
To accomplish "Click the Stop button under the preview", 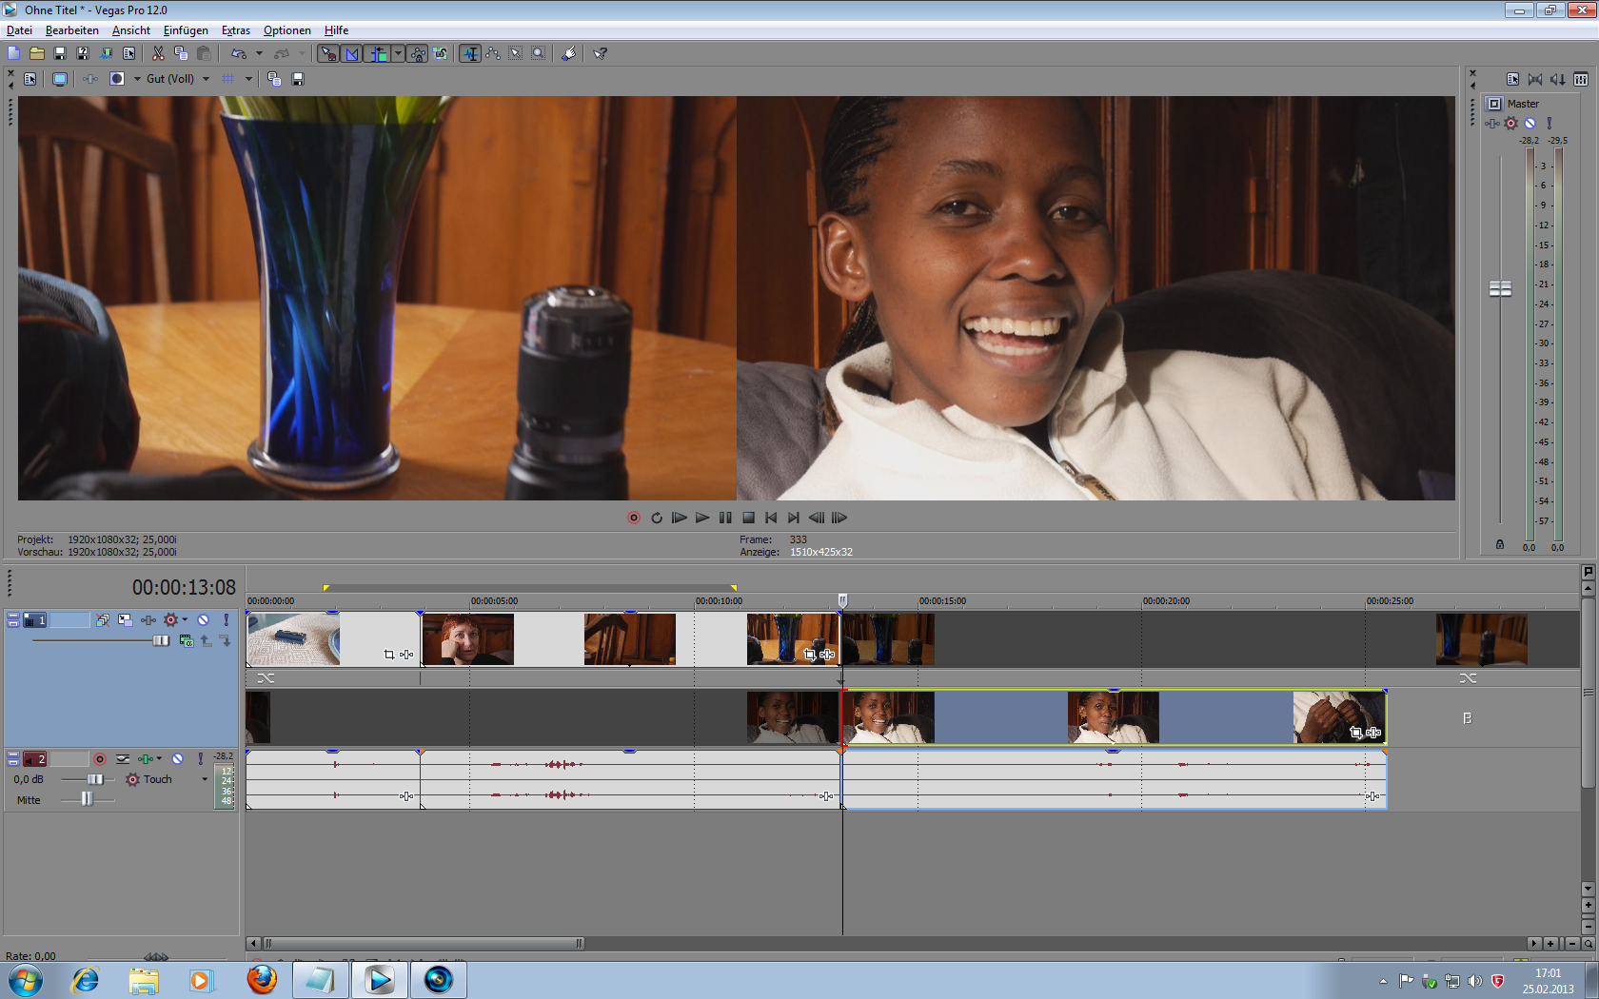I will point(748,518).
